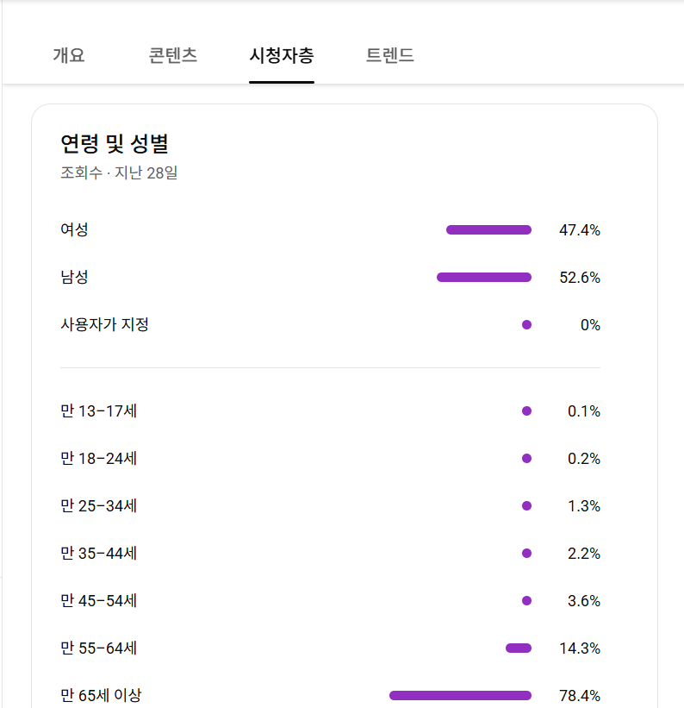Switch to the 개요 tab
The image size is (684, 708).
point(69,56)
